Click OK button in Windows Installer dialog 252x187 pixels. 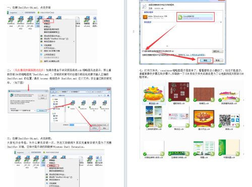pyautogui.click(x=42, y=96)
